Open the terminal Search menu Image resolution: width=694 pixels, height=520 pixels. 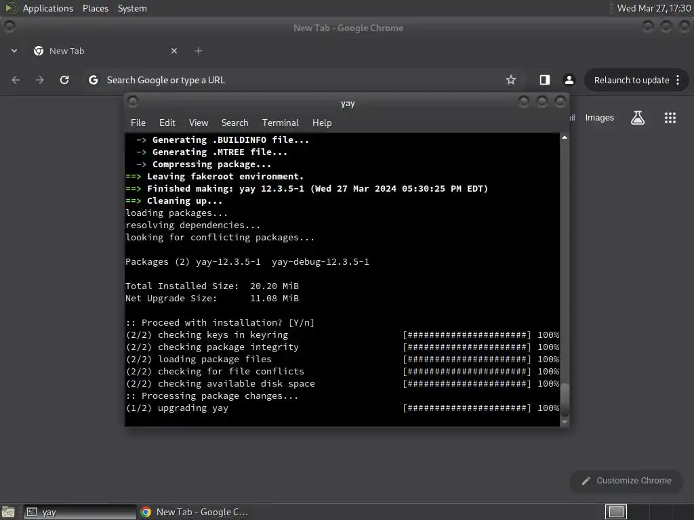click(234, 123)
